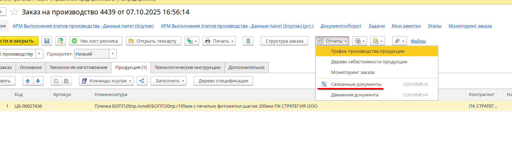Star this order as favorite

click(14, 12)
